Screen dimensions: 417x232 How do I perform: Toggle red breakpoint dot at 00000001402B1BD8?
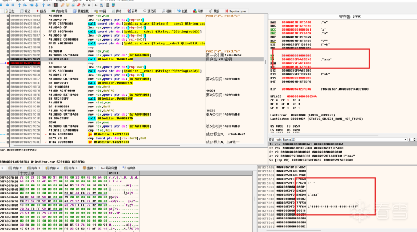pos(8,63)
